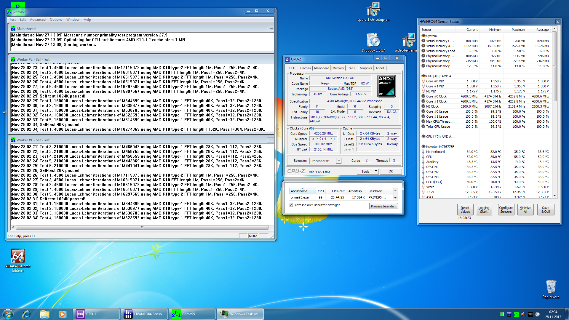Open the Edit menu in Prime95
The image size is (569, 320).
[23, 20]
